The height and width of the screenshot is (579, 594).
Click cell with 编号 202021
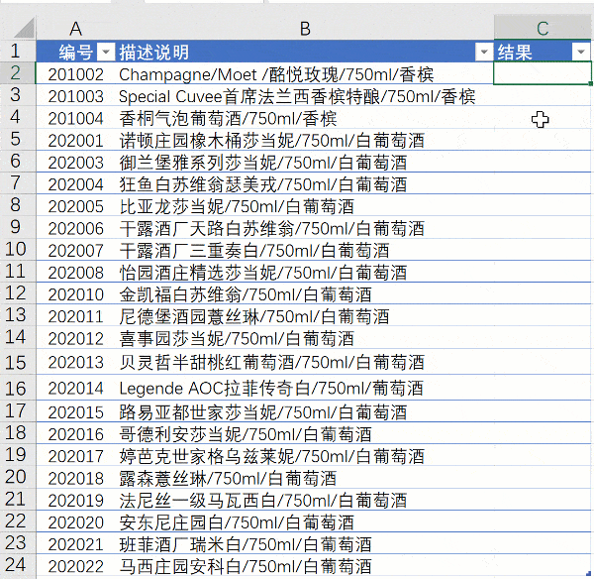tap(76, 543)
